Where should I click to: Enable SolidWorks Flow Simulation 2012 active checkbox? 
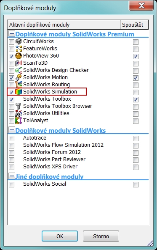tap(11, 146)
